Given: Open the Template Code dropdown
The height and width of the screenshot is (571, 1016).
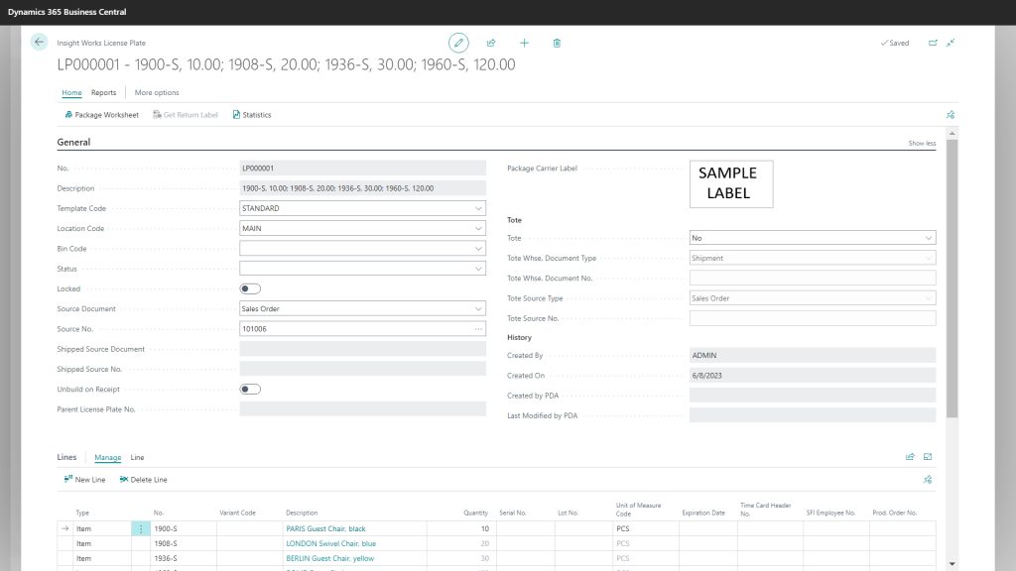Looking at the screenshot, I should (479, 208).
